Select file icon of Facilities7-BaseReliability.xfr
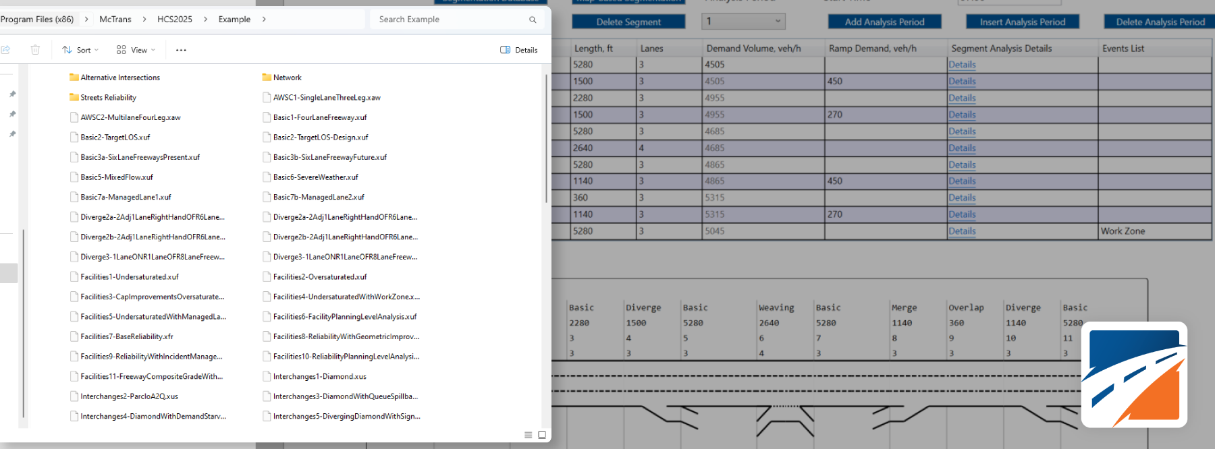Screen dimensions: 1215x449 pos(74,336)
